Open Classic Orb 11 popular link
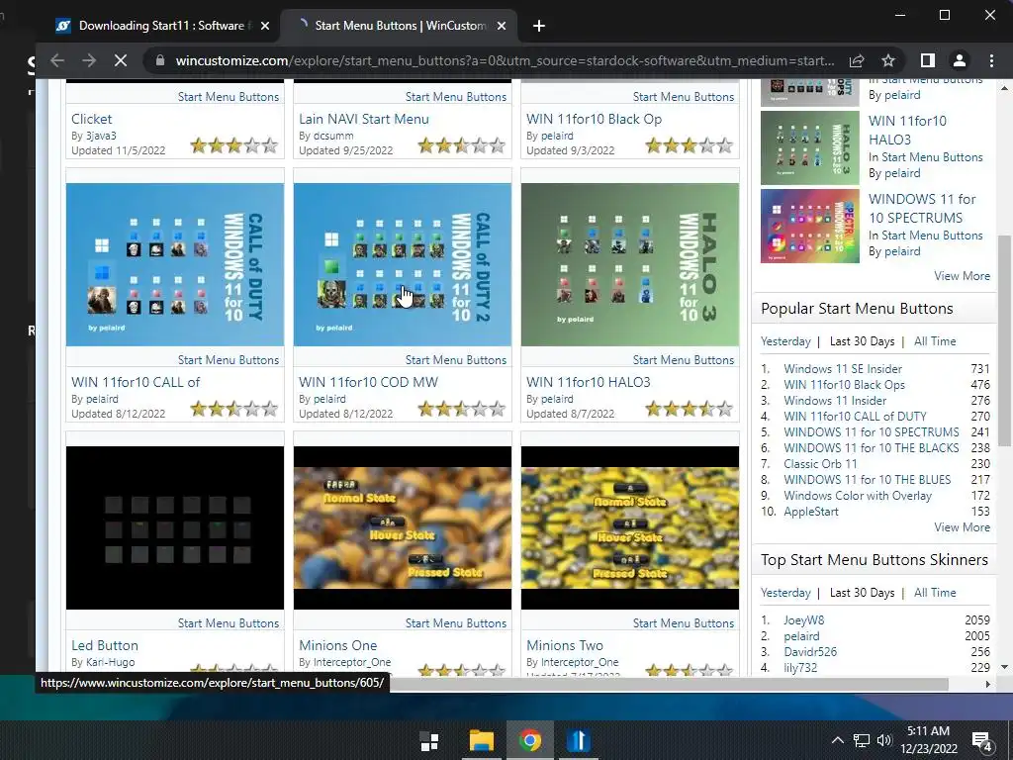1013x760 pixels. (820, 464)
